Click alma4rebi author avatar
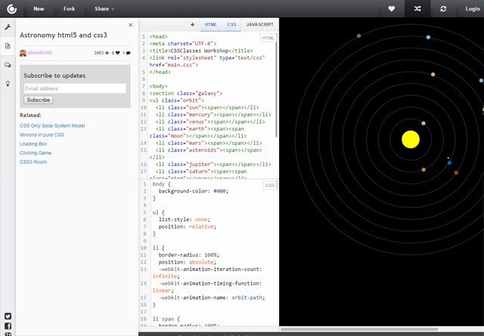 click(23, 53)
